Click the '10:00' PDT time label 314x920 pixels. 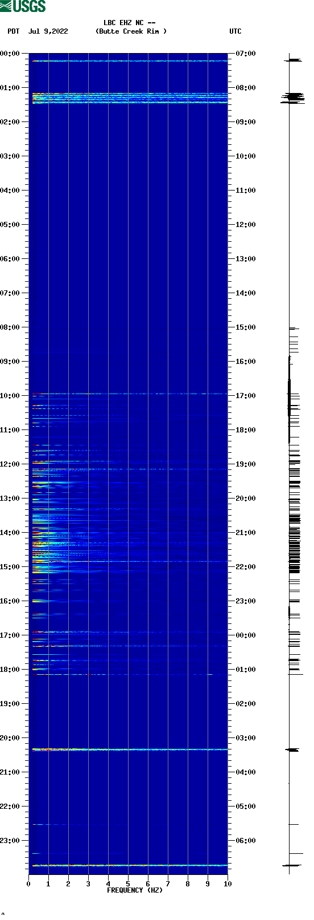coord(10,396)
